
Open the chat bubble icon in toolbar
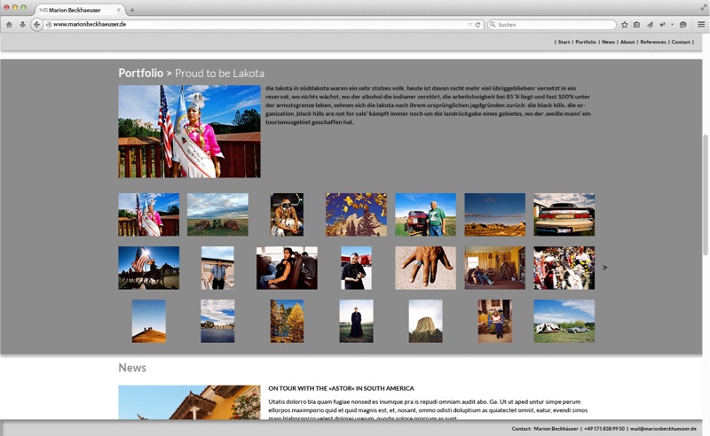[682, 25]
